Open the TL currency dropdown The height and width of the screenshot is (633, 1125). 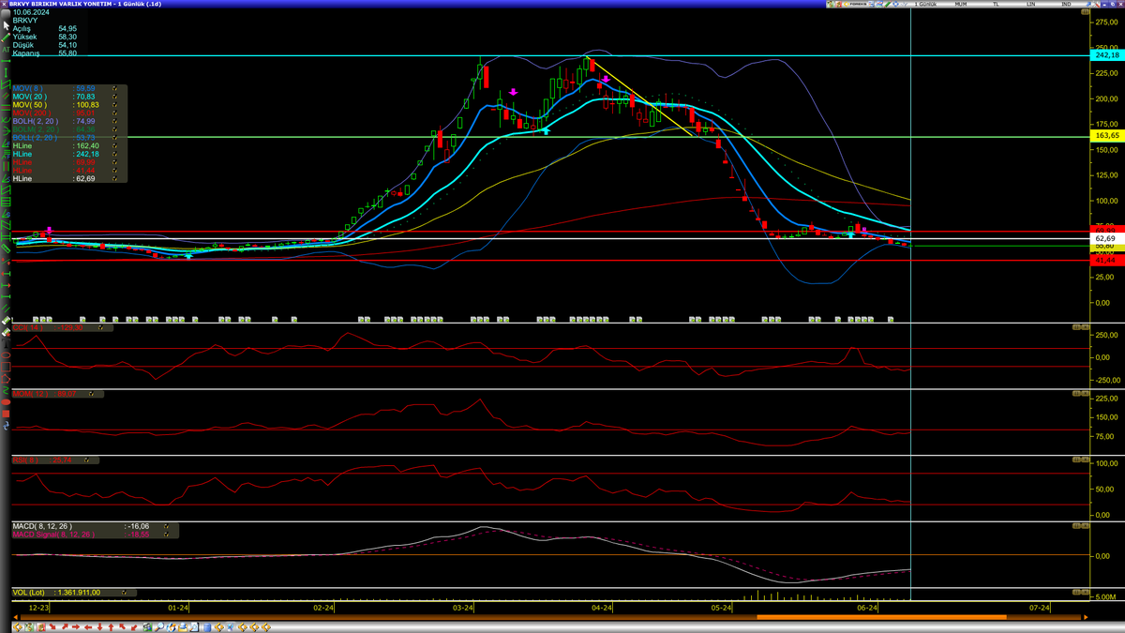pos(996,5)
